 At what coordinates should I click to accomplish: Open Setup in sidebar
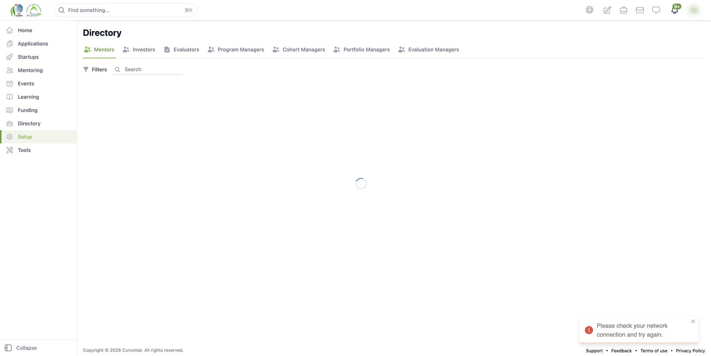(x=38, y=137)
